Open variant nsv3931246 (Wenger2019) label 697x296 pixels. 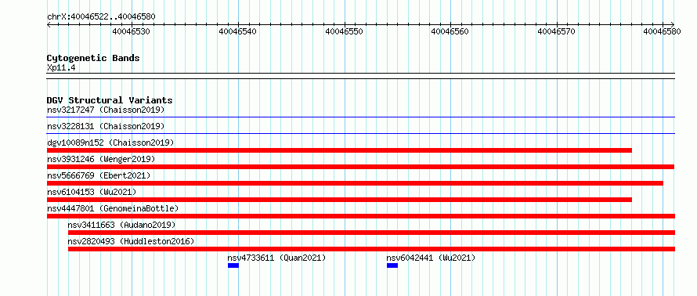tap(101, 159)
